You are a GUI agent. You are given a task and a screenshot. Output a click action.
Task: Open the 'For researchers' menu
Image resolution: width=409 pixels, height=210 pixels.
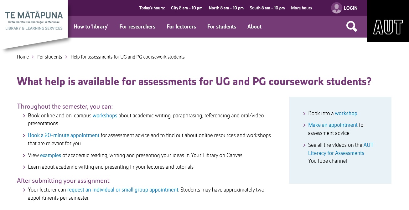coord(137,27)
